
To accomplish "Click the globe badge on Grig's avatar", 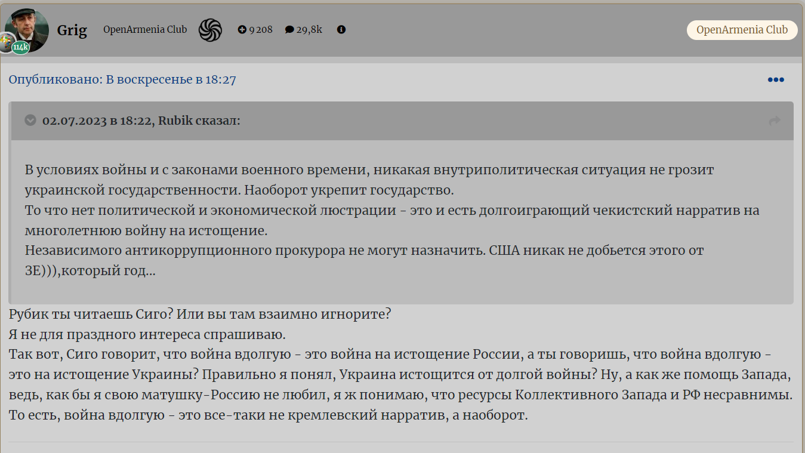I will pyautogui.click(x=8, y=43).
